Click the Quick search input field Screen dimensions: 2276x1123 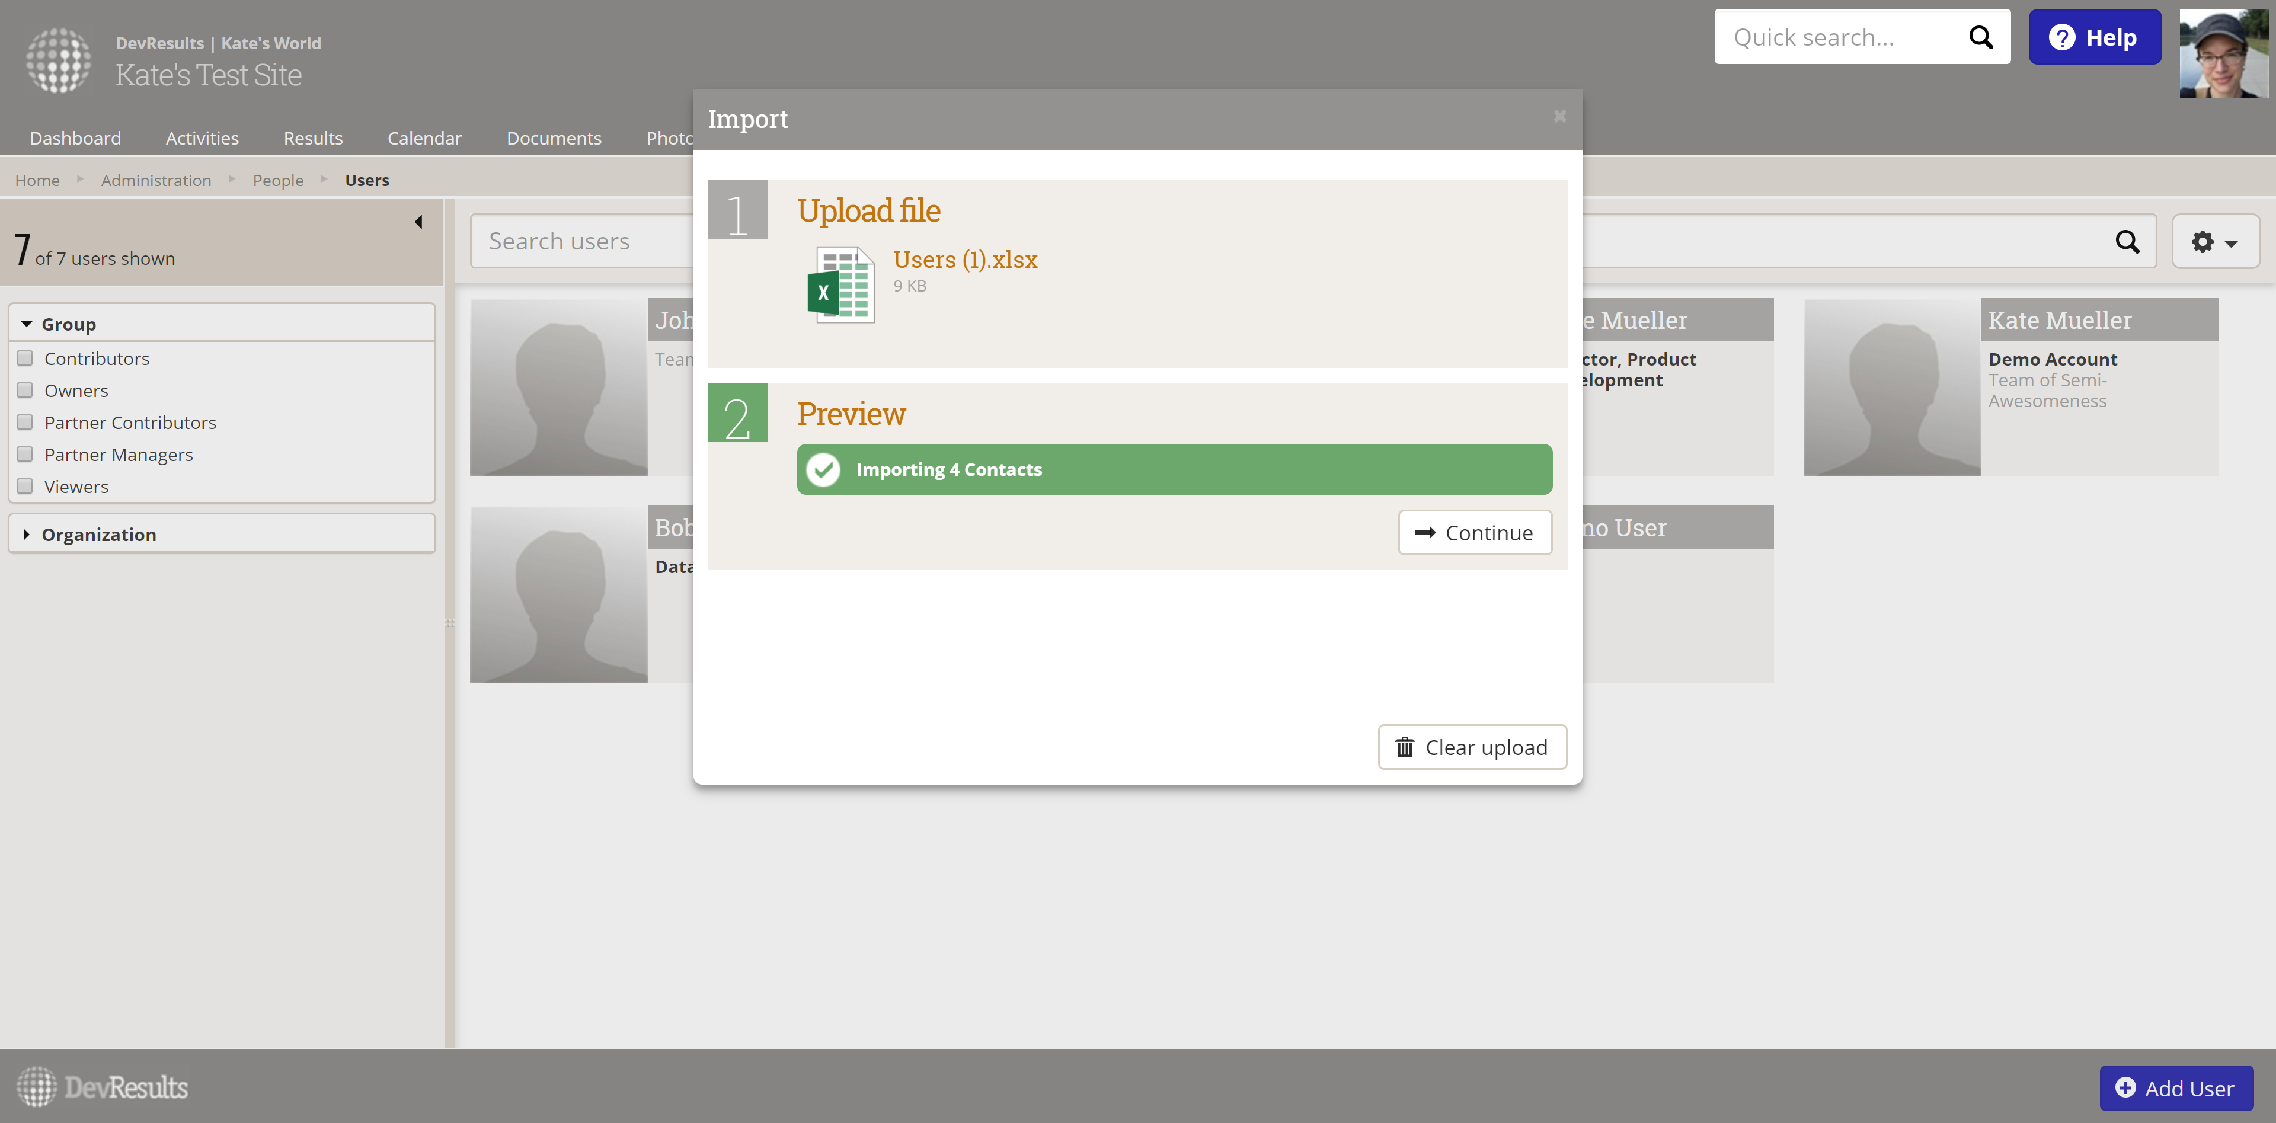pyautogui.click(x=1838, y=37)
